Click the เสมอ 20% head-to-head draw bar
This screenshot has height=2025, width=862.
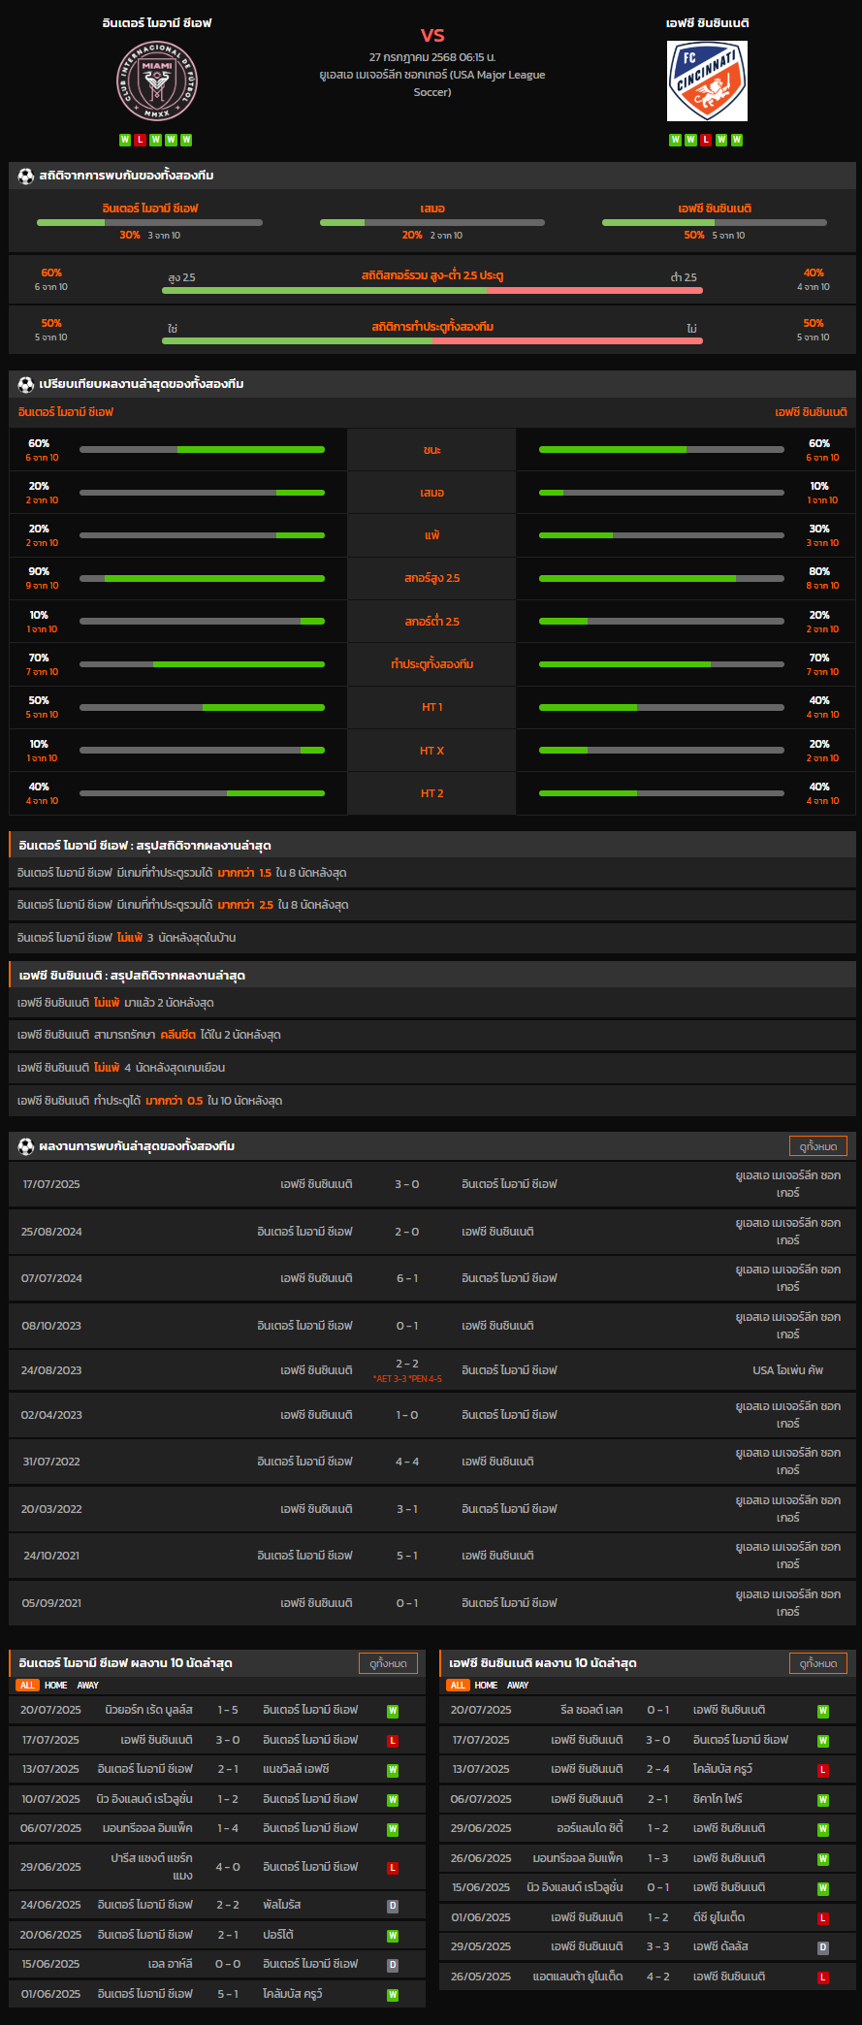pyautogui.click(x=432, y=222)
